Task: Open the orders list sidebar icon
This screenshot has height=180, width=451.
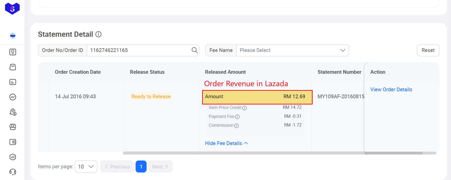Action: (x=13, y=82)
